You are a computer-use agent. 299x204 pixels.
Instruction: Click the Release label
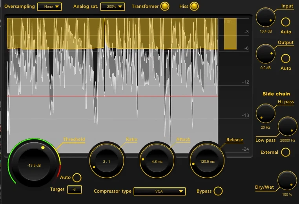pyautogui.click(x=235, y=140)
